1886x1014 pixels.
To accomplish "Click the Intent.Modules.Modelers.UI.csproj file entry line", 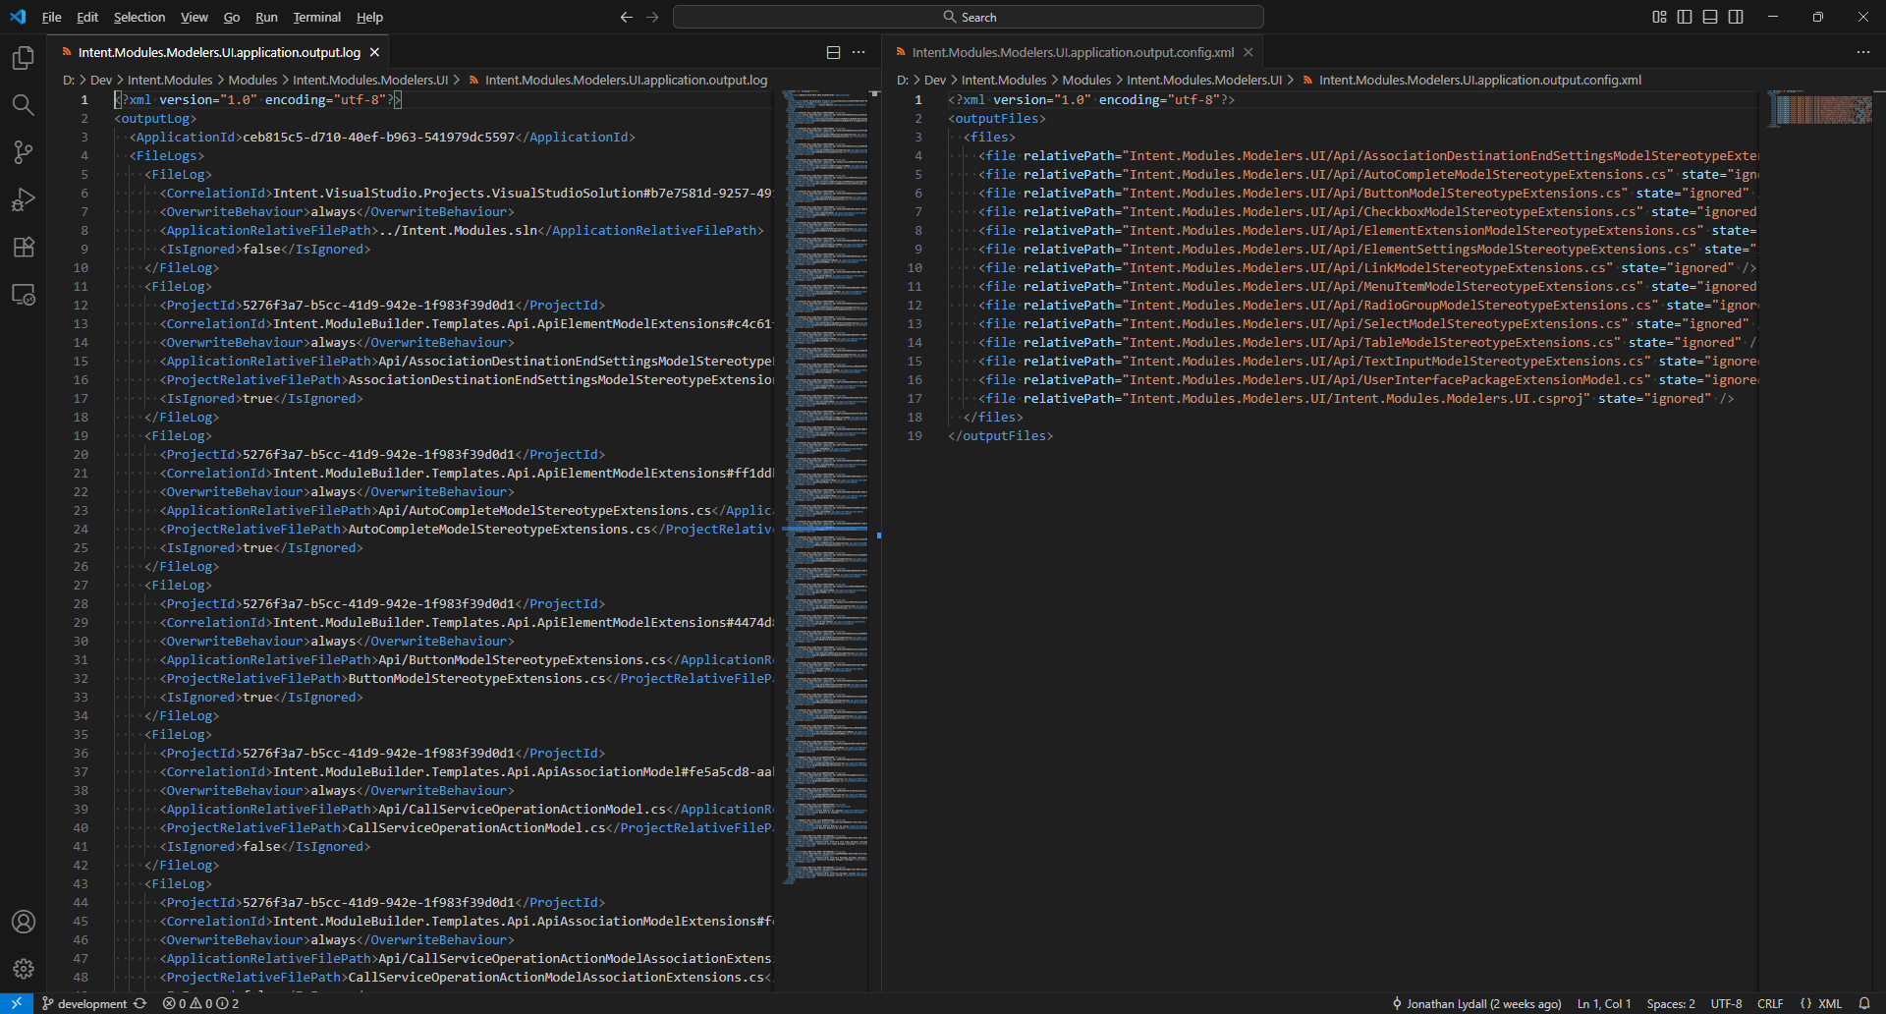I will coord(1356,398).
